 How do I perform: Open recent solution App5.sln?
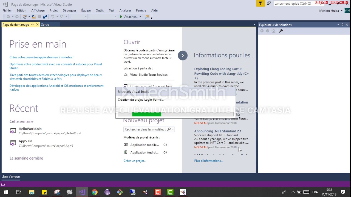click(x=26, y=141)
